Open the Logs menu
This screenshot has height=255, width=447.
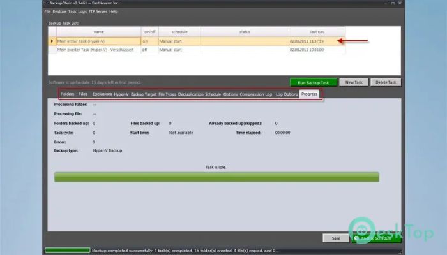(82, 11)
